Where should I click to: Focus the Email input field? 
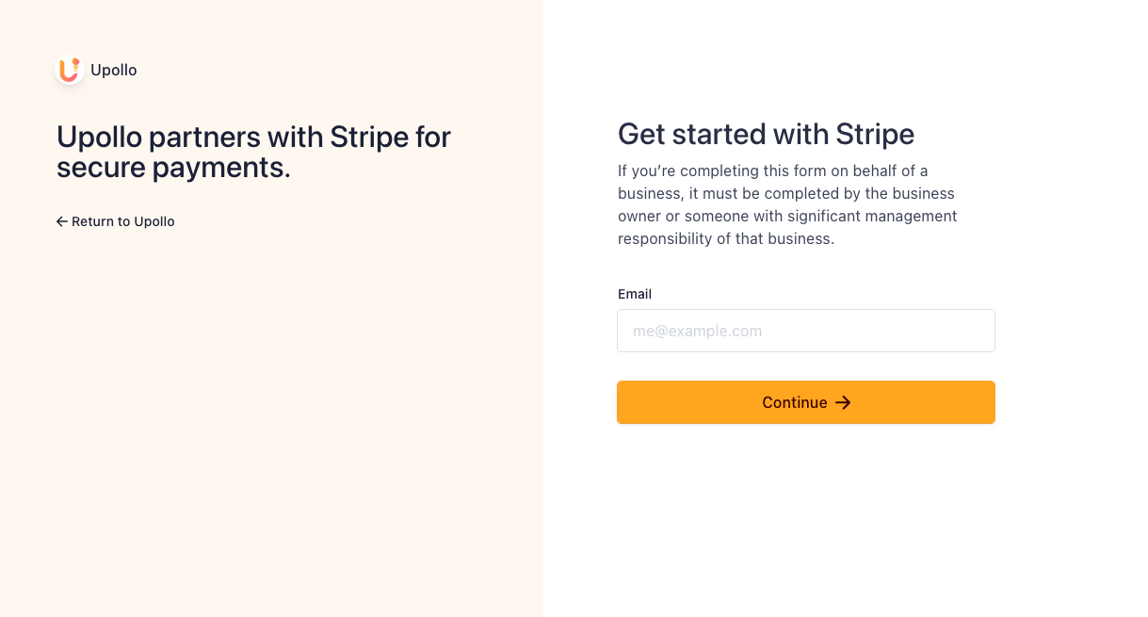(x=806, y=331)
